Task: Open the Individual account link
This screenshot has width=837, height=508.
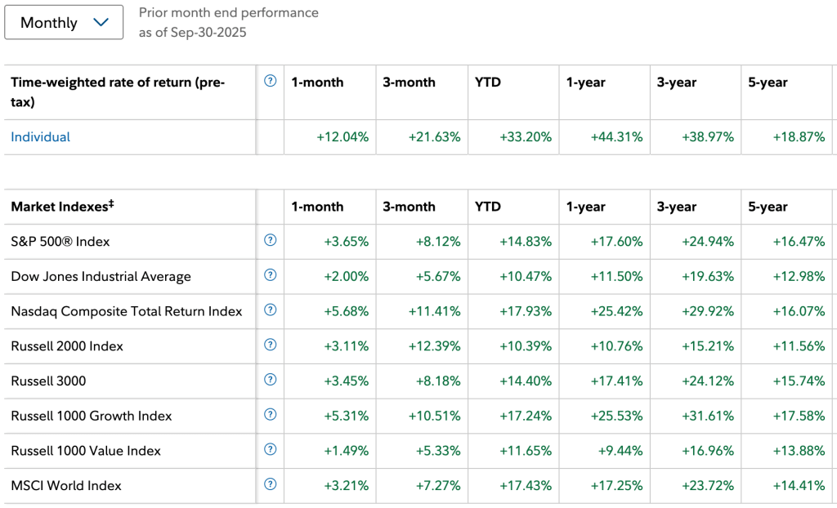Action: (x=40, y=137)
